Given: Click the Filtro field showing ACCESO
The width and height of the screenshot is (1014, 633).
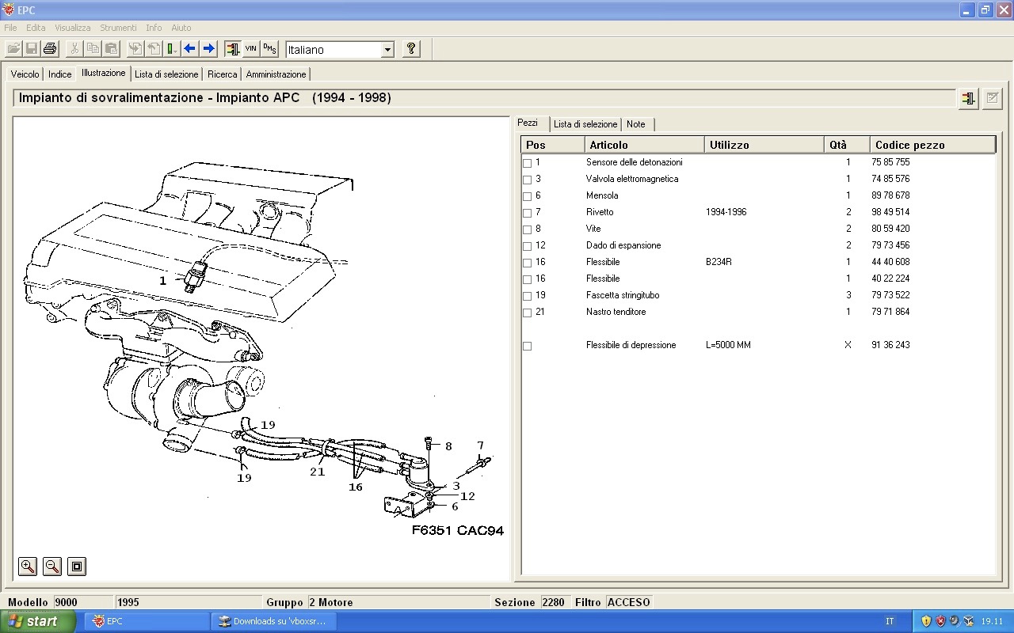Looking at the screenshot, I should click(629, 602).
